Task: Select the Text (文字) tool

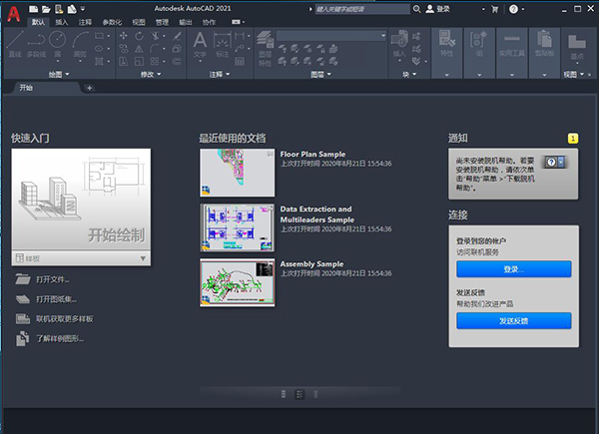Action: [x=200, y=44]
